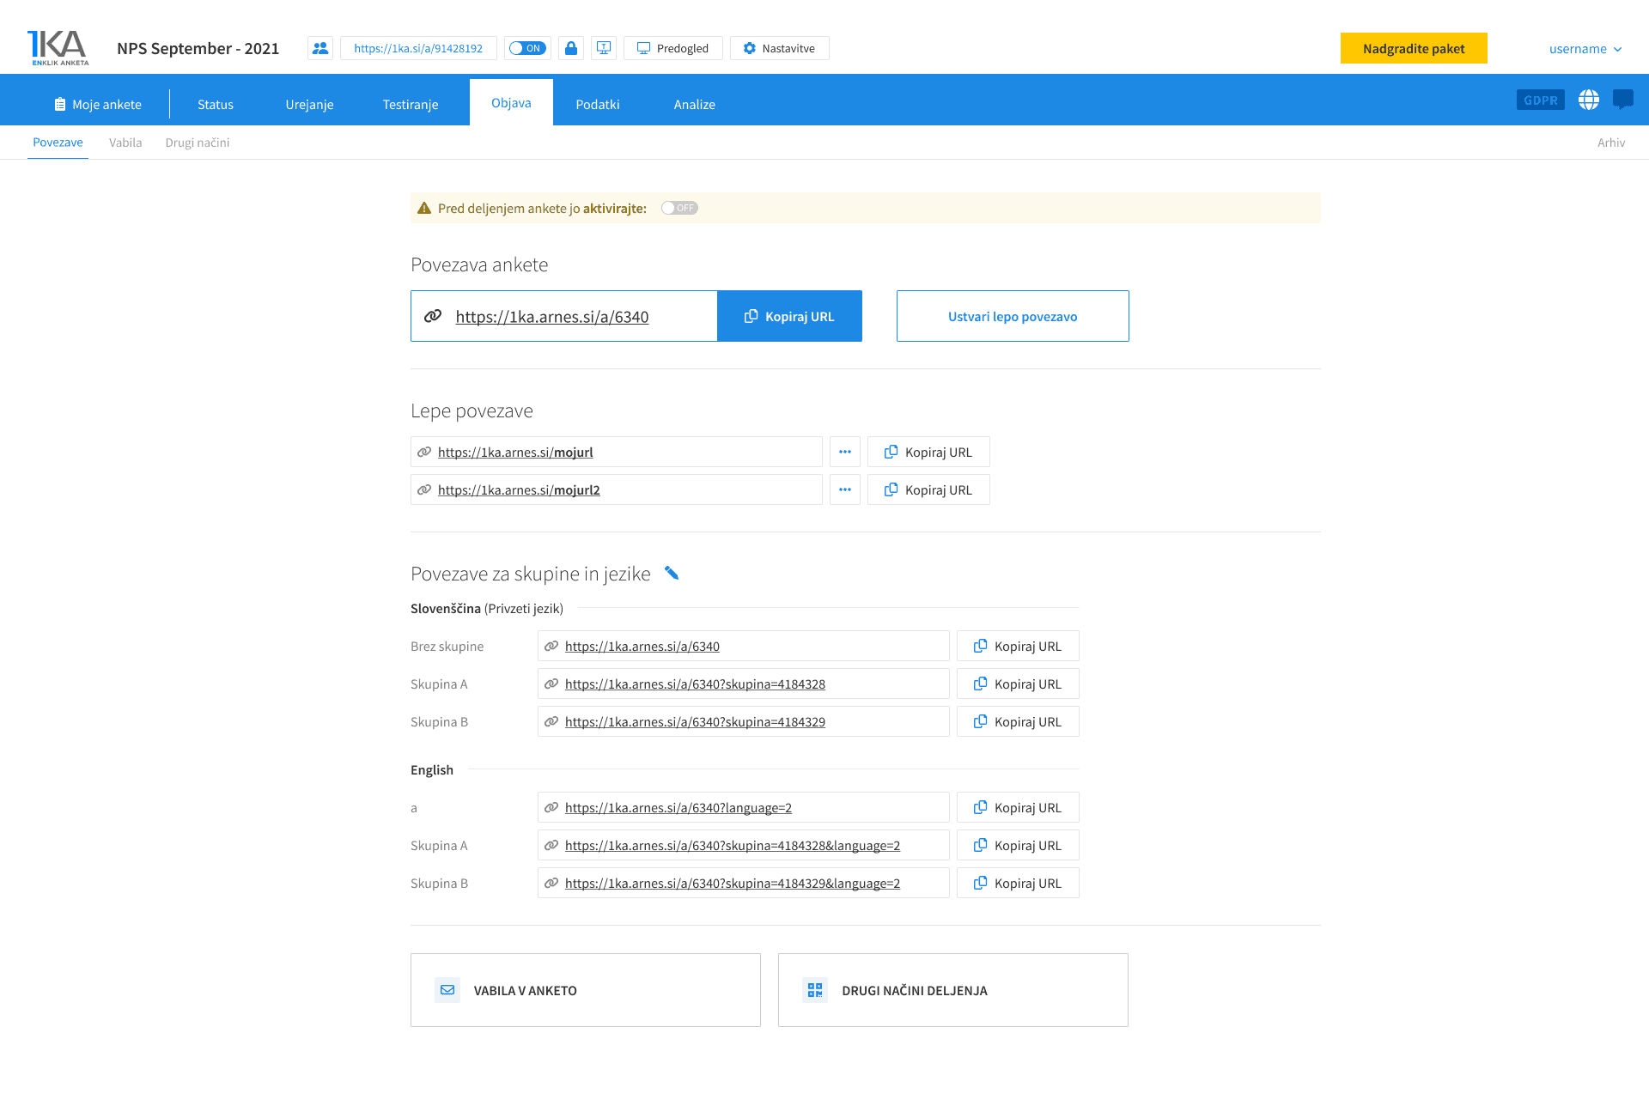
Task: Toggle the ON survey switch in header
Action: point(527,48)
